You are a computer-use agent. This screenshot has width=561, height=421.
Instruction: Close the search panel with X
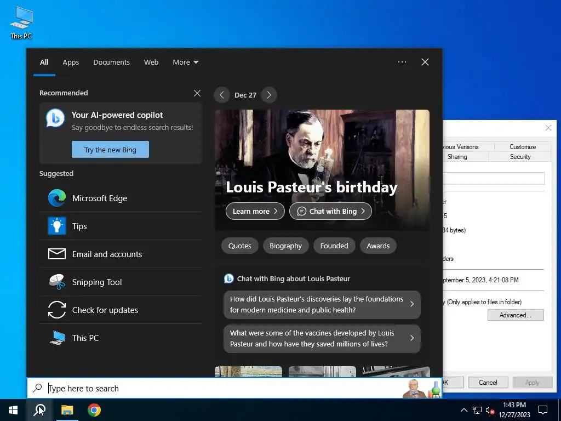coord(425,62)
